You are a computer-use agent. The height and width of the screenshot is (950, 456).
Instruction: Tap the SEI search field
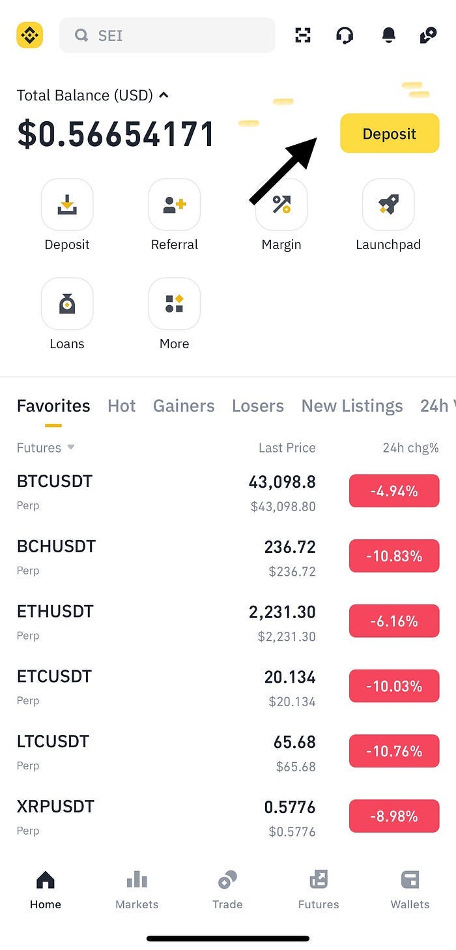click(x=167, y=36)
